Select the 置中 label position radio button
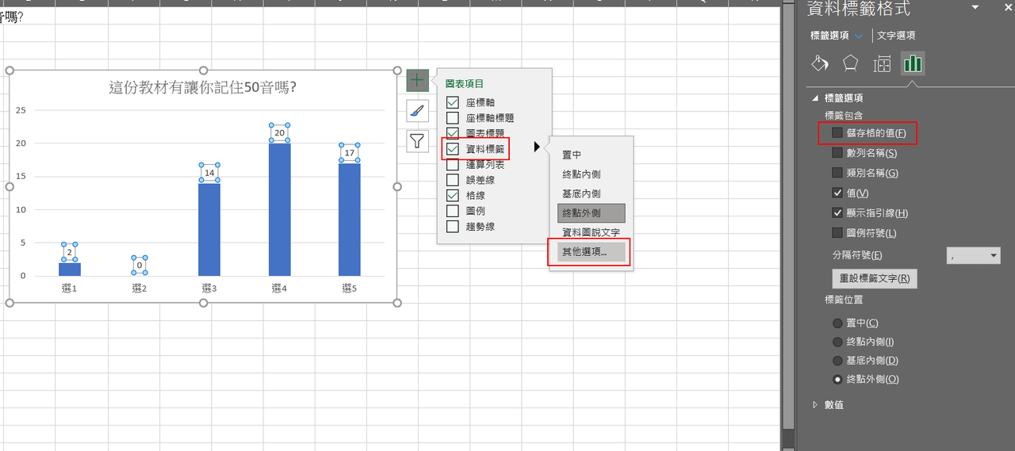Screen dimensions: 1015x451 click(837, 323)
